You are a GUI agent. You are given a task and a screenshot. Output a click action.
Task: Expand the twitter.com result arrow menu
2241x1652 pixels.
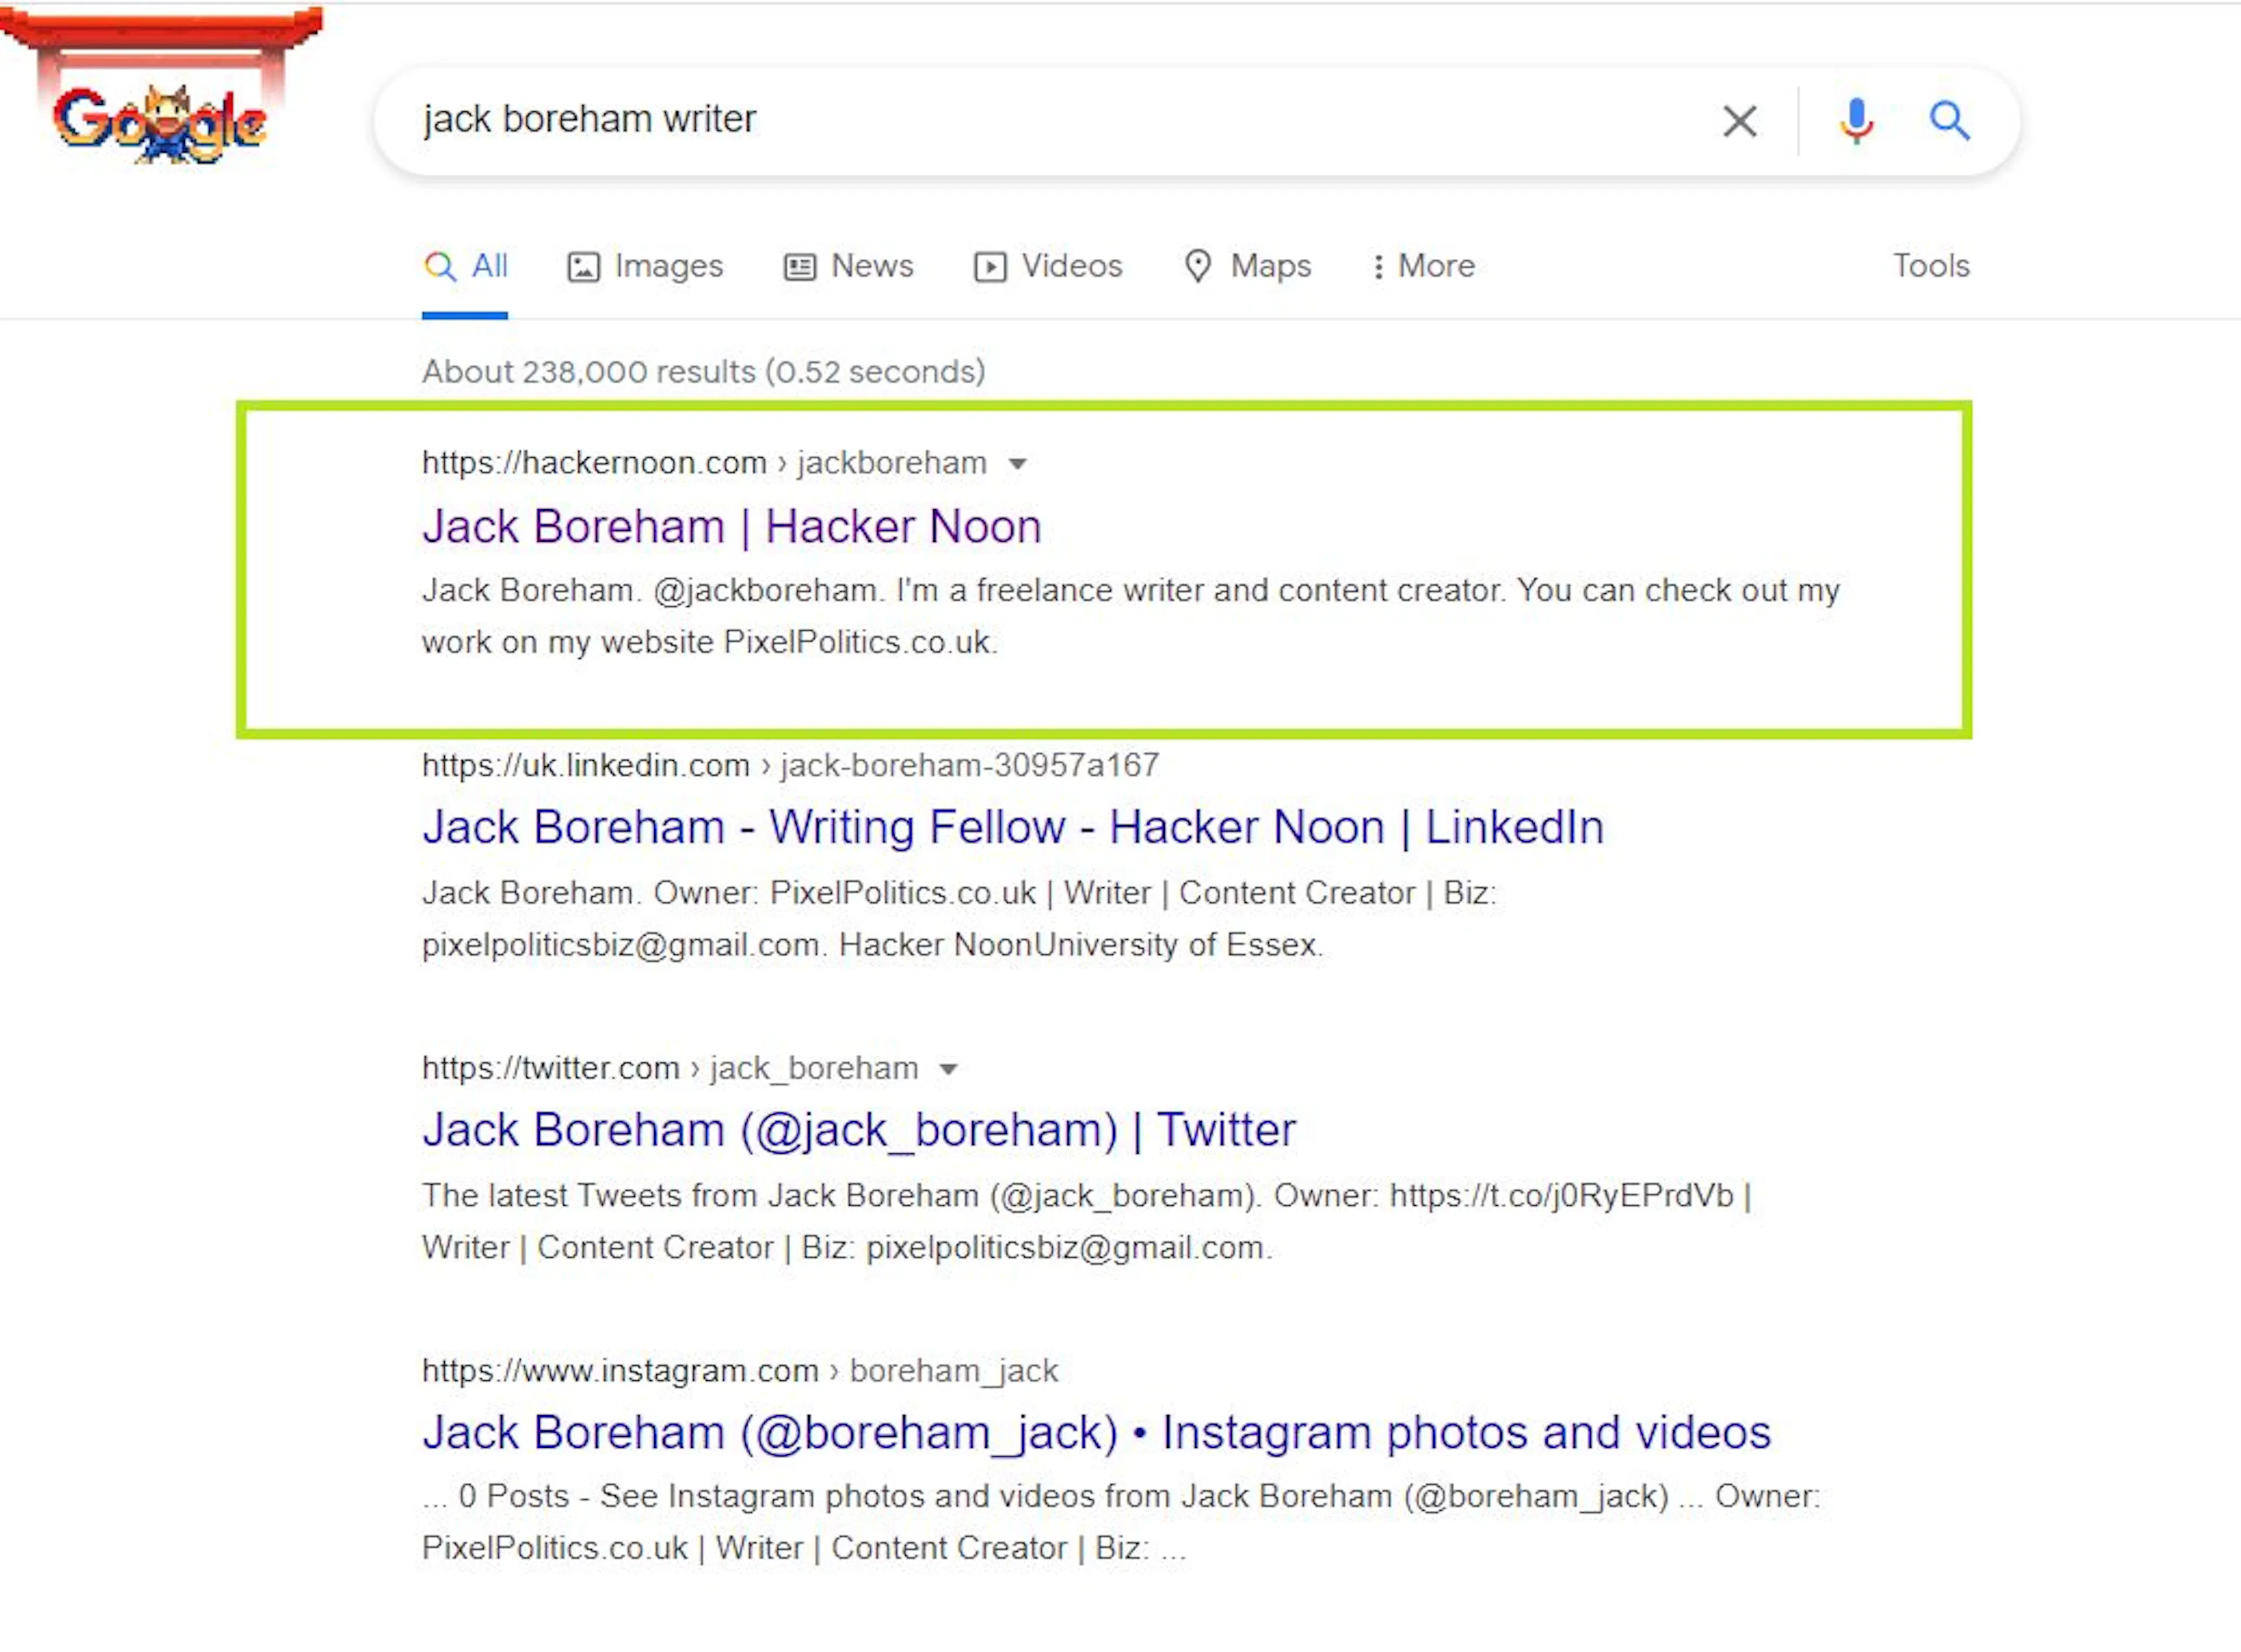[x=948, y=1069]
